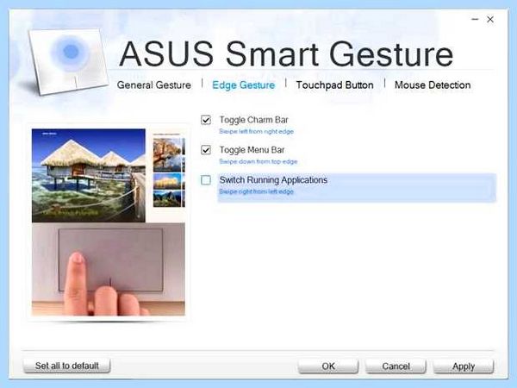Click the Toggle Menu Bar label
Viewport: 517px width, 388px height.
252,150
